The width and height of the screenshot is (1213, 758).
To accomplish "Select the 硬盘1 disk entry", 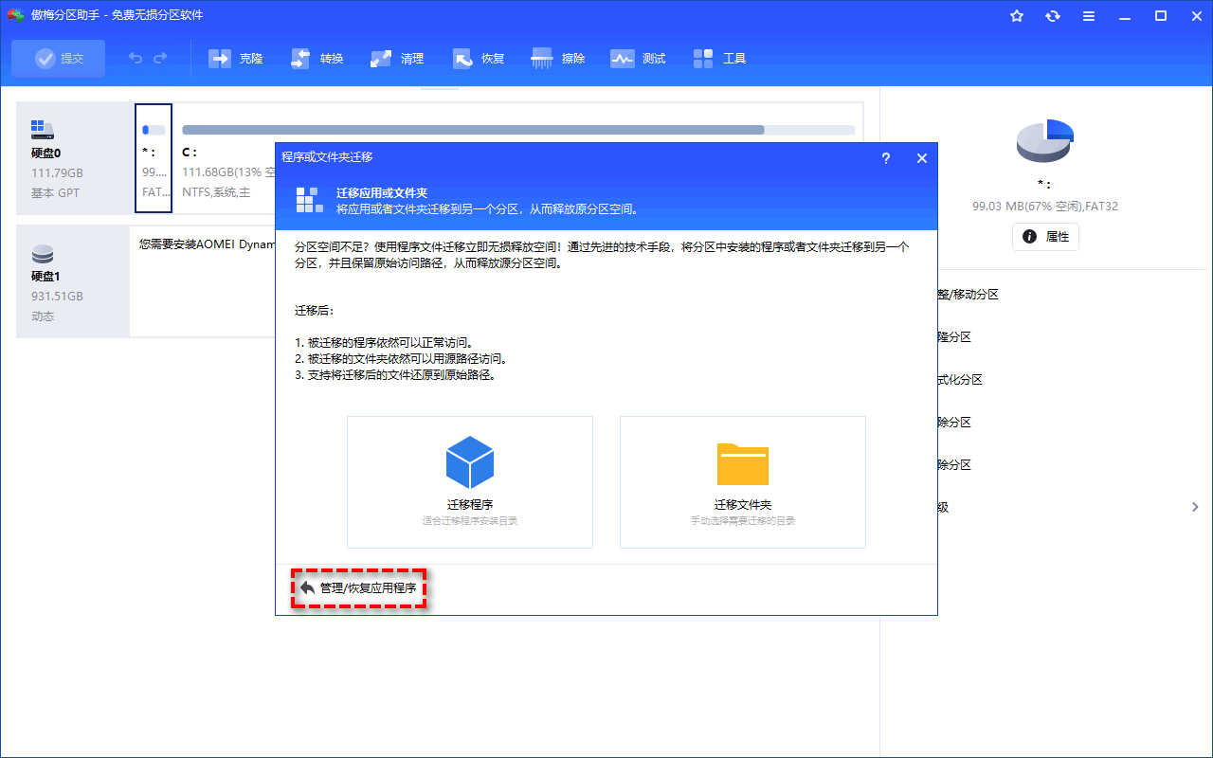I will (x=71, y=280).
